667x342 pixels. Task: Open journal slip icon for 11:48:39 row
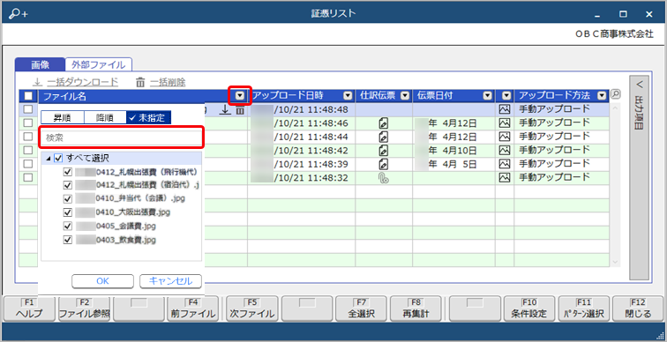383,164
